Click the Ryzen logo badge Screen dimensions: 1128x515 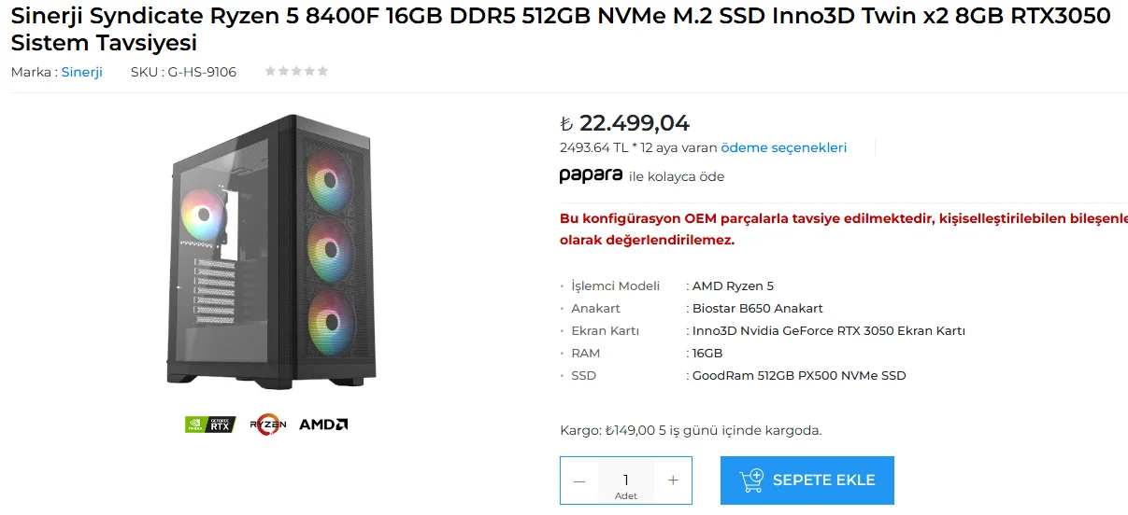pyautogui.click(x=267, y=425)
